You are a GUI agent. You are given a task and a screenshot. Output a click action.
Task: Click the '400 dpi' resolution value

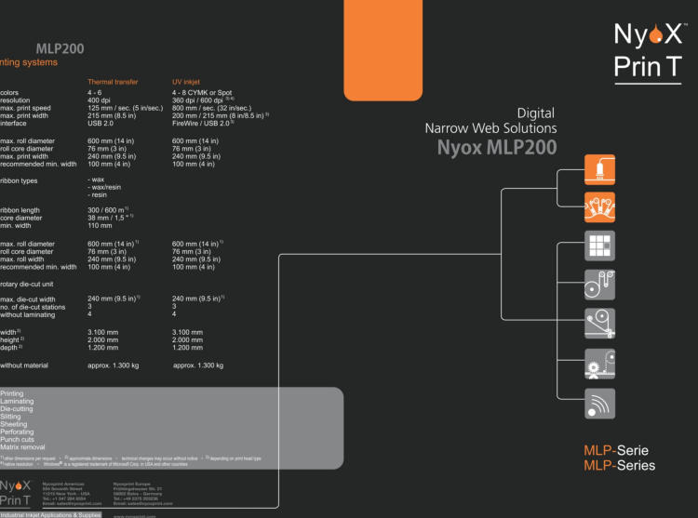coord(99,100)
